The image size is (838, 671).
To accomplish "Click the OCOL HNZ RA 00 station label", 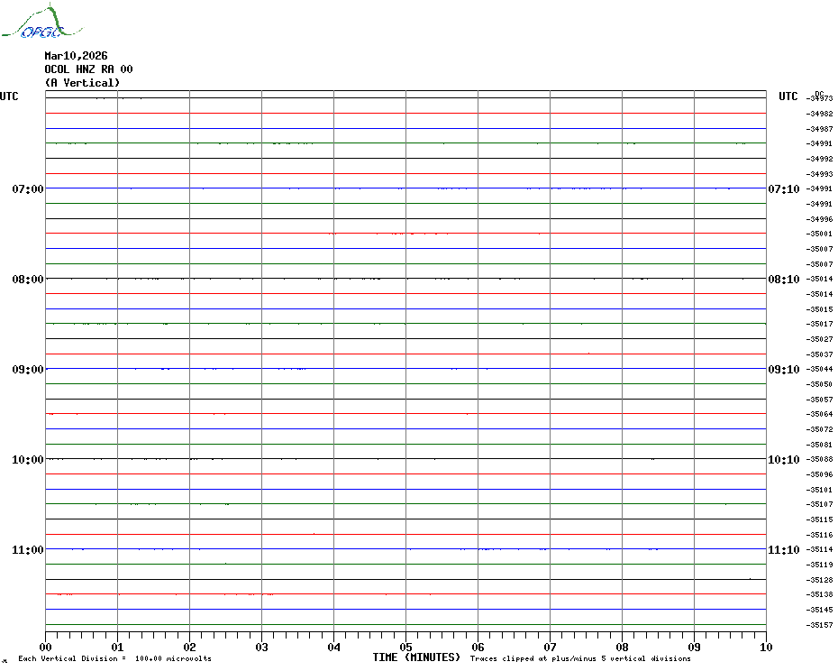I will [x=88, y=69].
